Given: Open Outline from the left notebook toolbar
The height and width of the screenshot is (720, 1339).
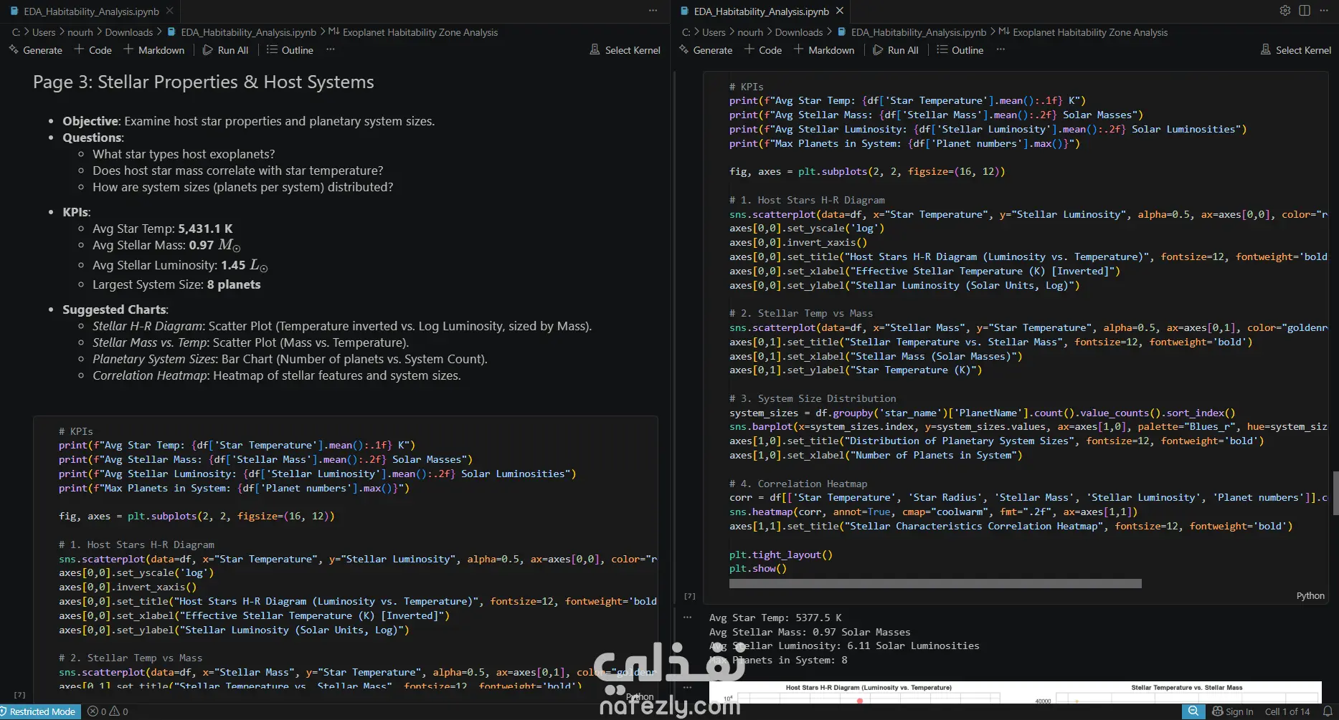Looking at the screenshot, I should tap(290, 50).
